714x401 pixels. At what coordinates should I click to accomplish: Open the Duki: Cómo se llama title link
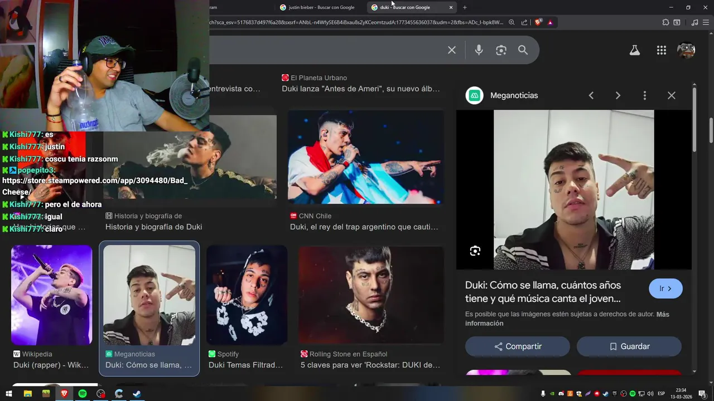tap(543, 292)
